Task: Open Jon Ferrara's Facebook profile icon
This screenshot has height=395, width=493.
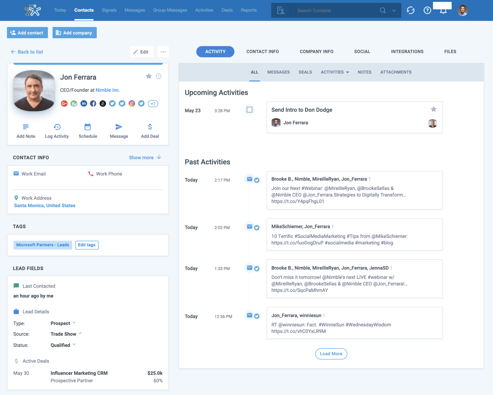Action: coord(93,104)
